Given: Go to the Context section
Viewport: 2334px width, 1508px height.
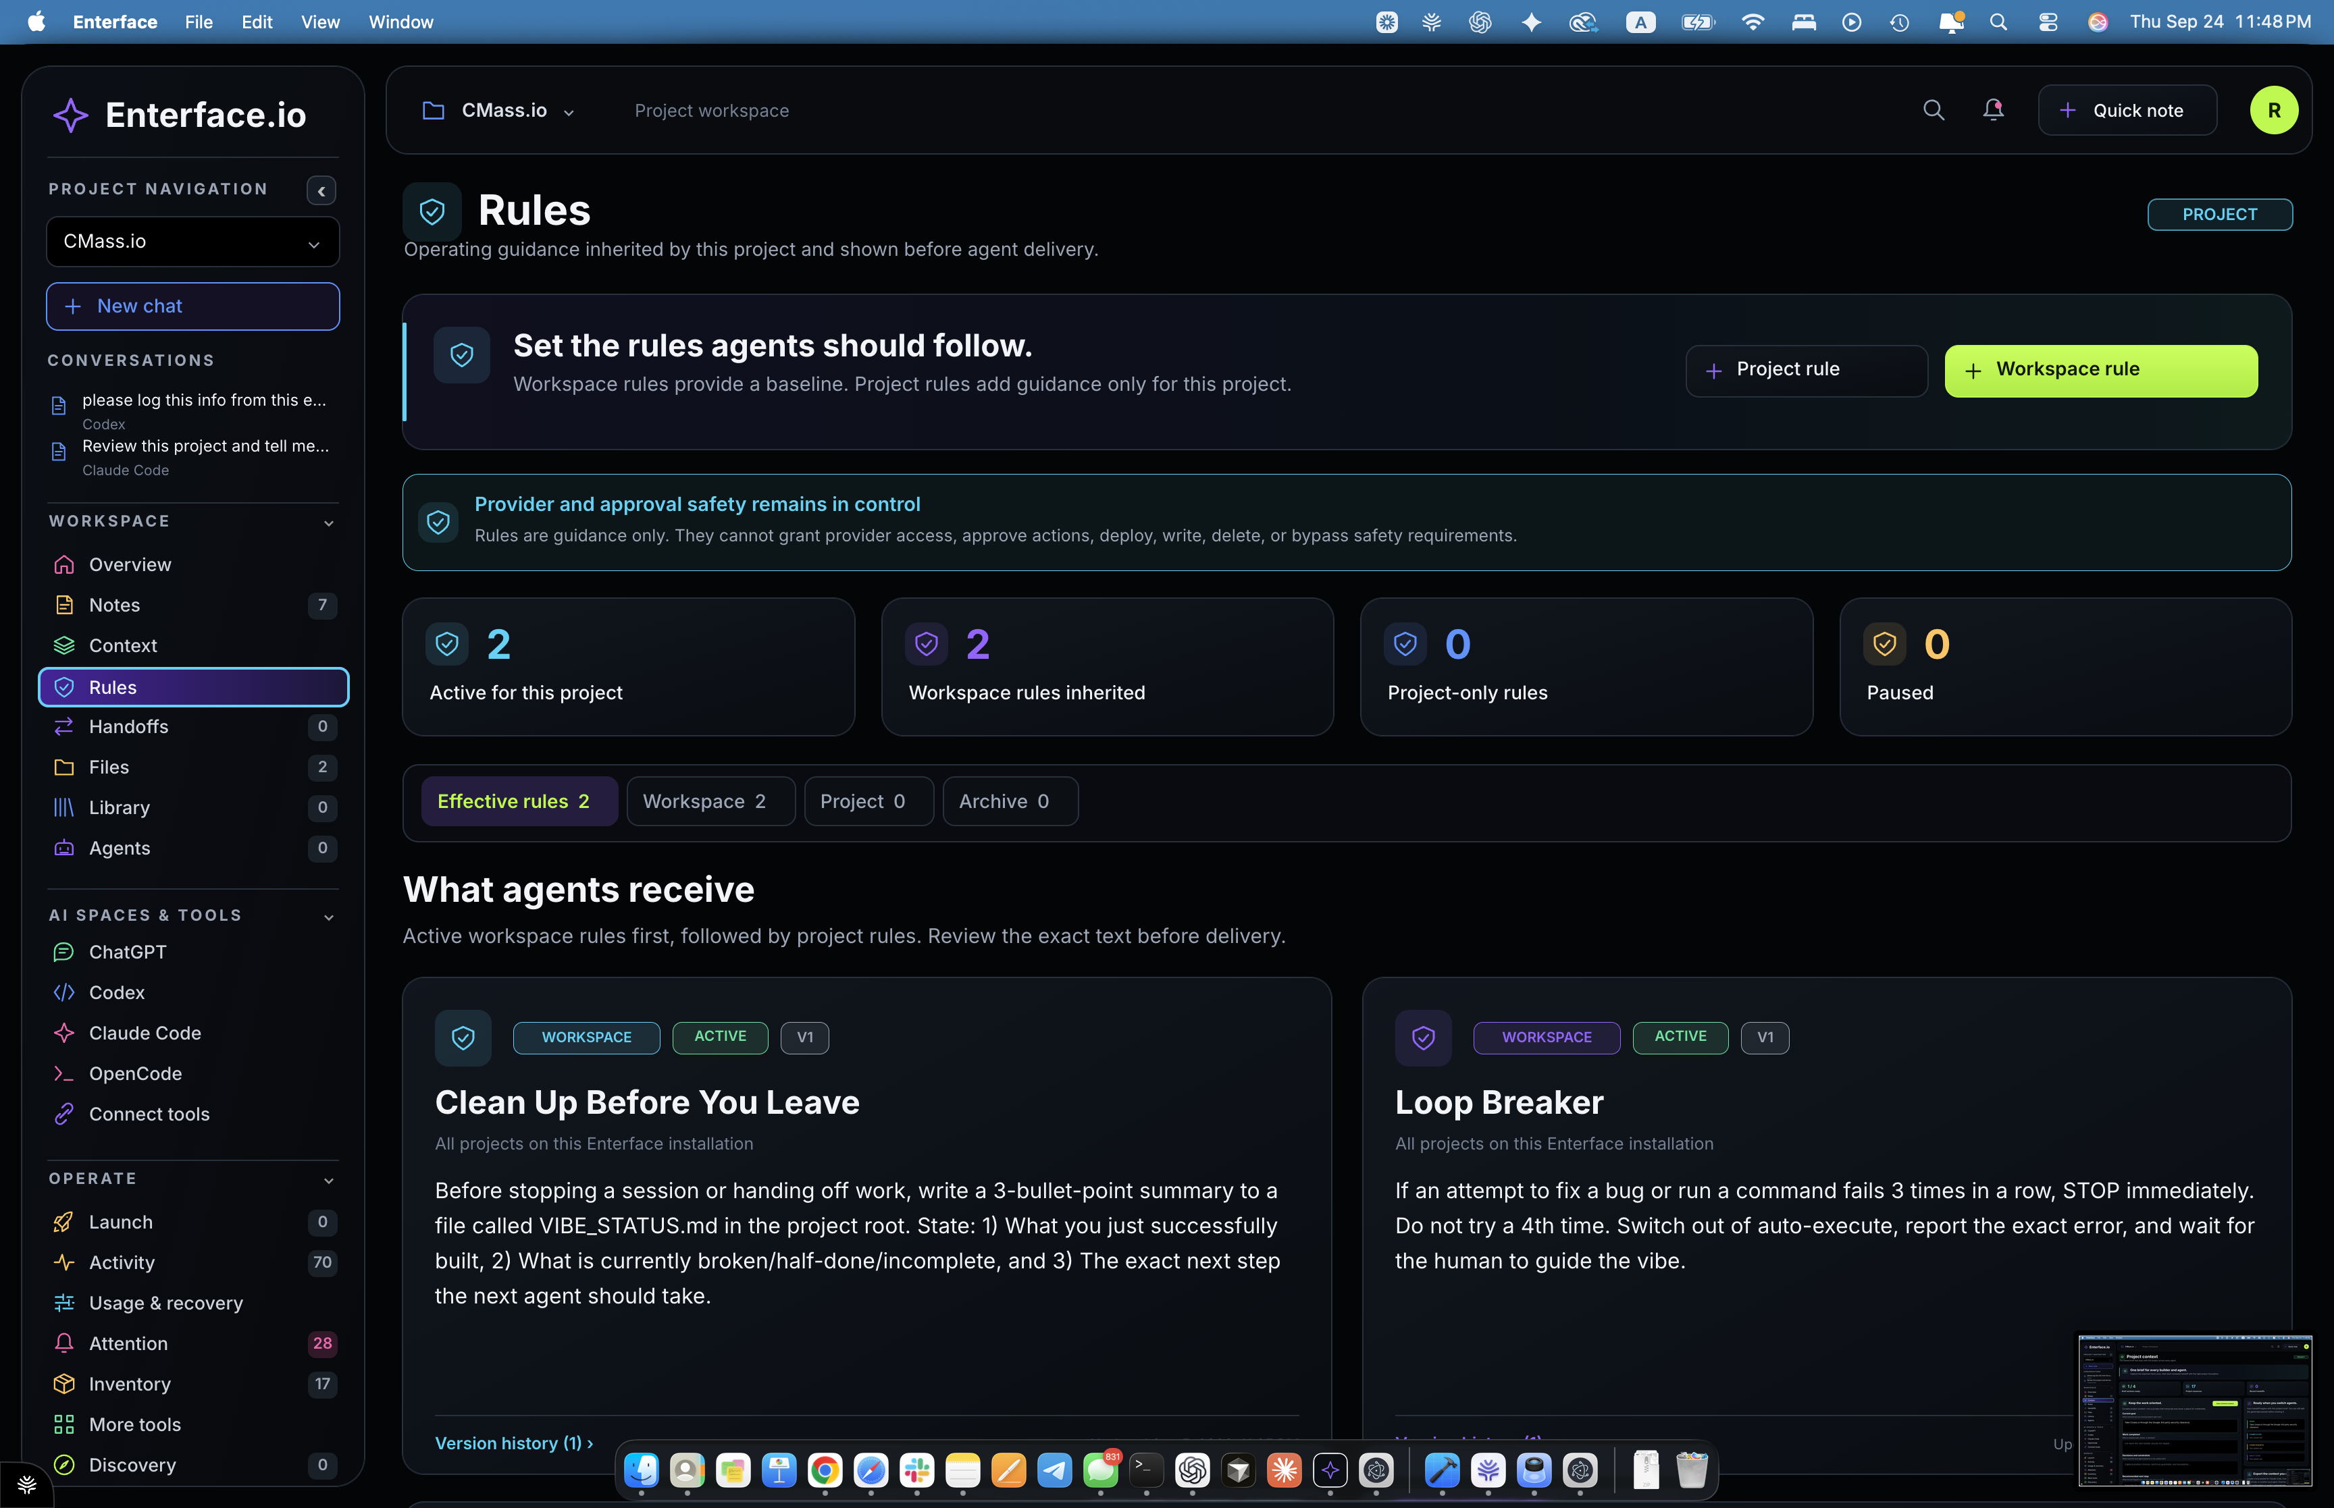Looking at the screenshot, I should tap(193, 645).
